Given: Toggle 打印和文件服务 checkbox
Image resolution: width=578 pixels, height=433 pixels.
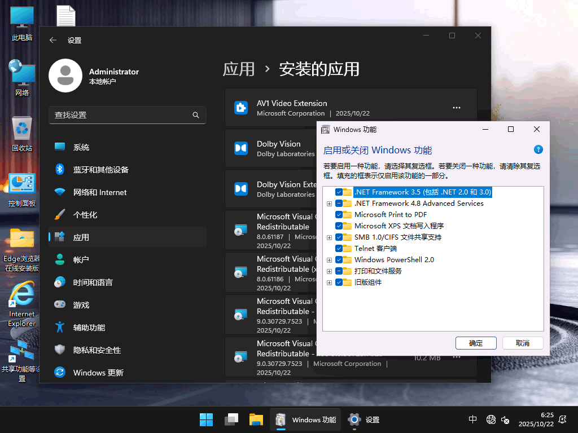Looking at the screenshot, I should click(x=339, y=271).
